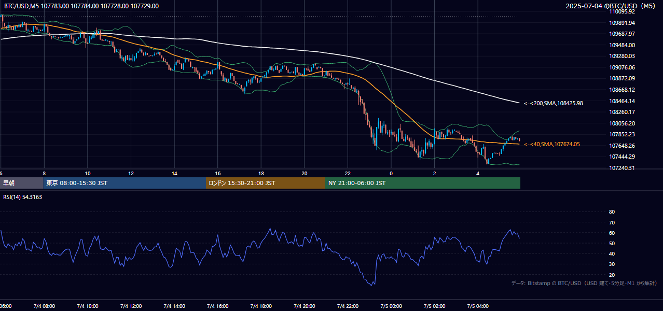Click the 7/4 20:00 bottom time label
The image size is (663, 311).
coord(305,306)
